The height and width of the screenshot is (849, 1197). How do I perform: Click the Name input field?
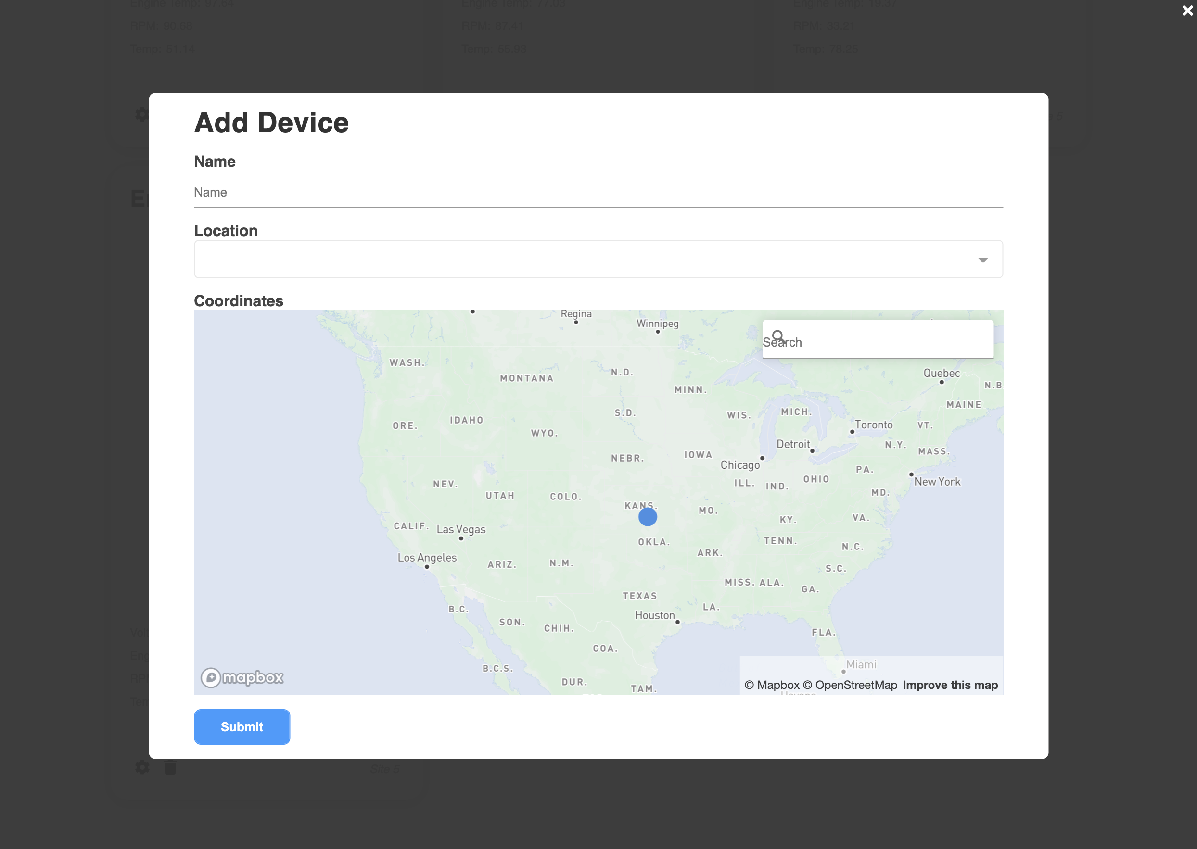(598, 192)
